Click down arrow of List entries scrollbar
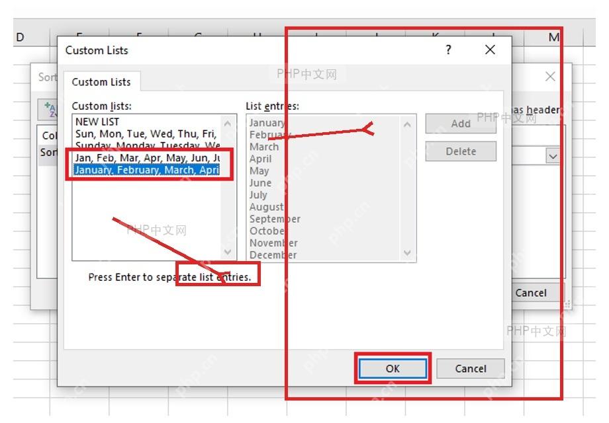 [407, 252]
